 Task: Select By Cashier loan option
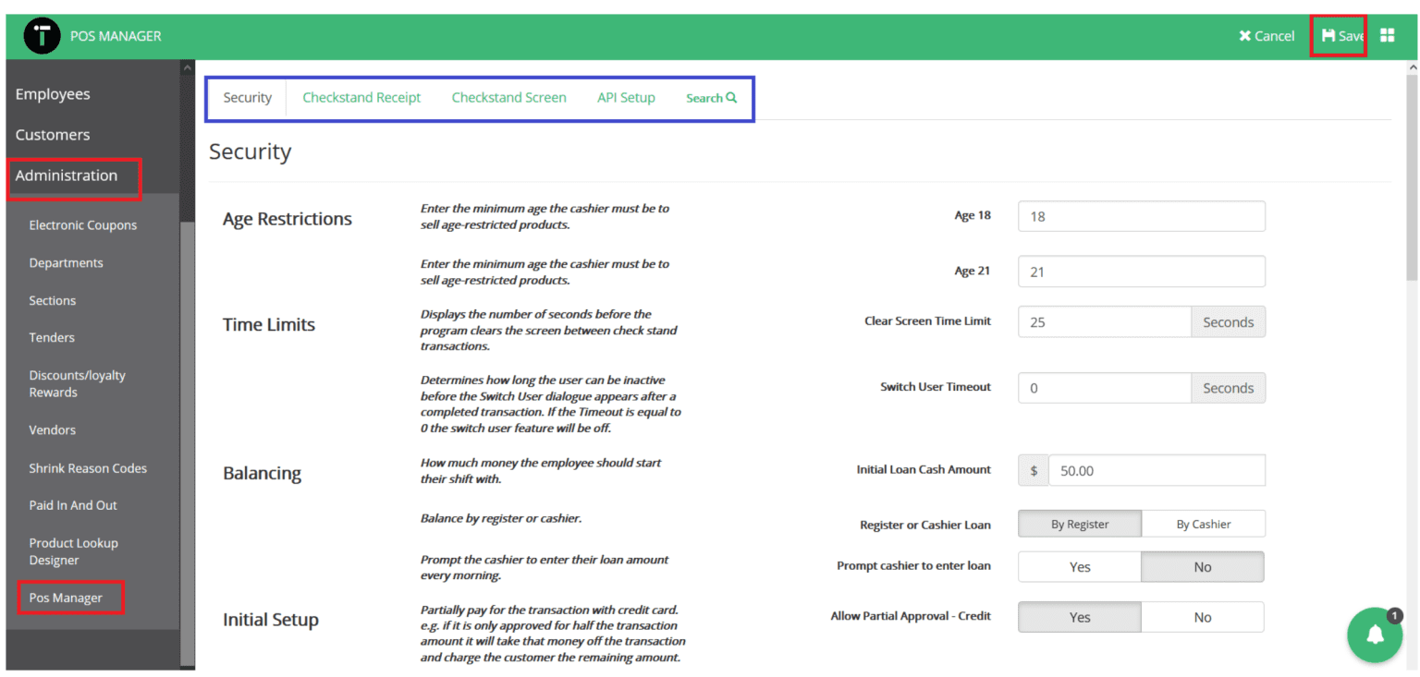pyautogui.click(x=1203, y=524)
